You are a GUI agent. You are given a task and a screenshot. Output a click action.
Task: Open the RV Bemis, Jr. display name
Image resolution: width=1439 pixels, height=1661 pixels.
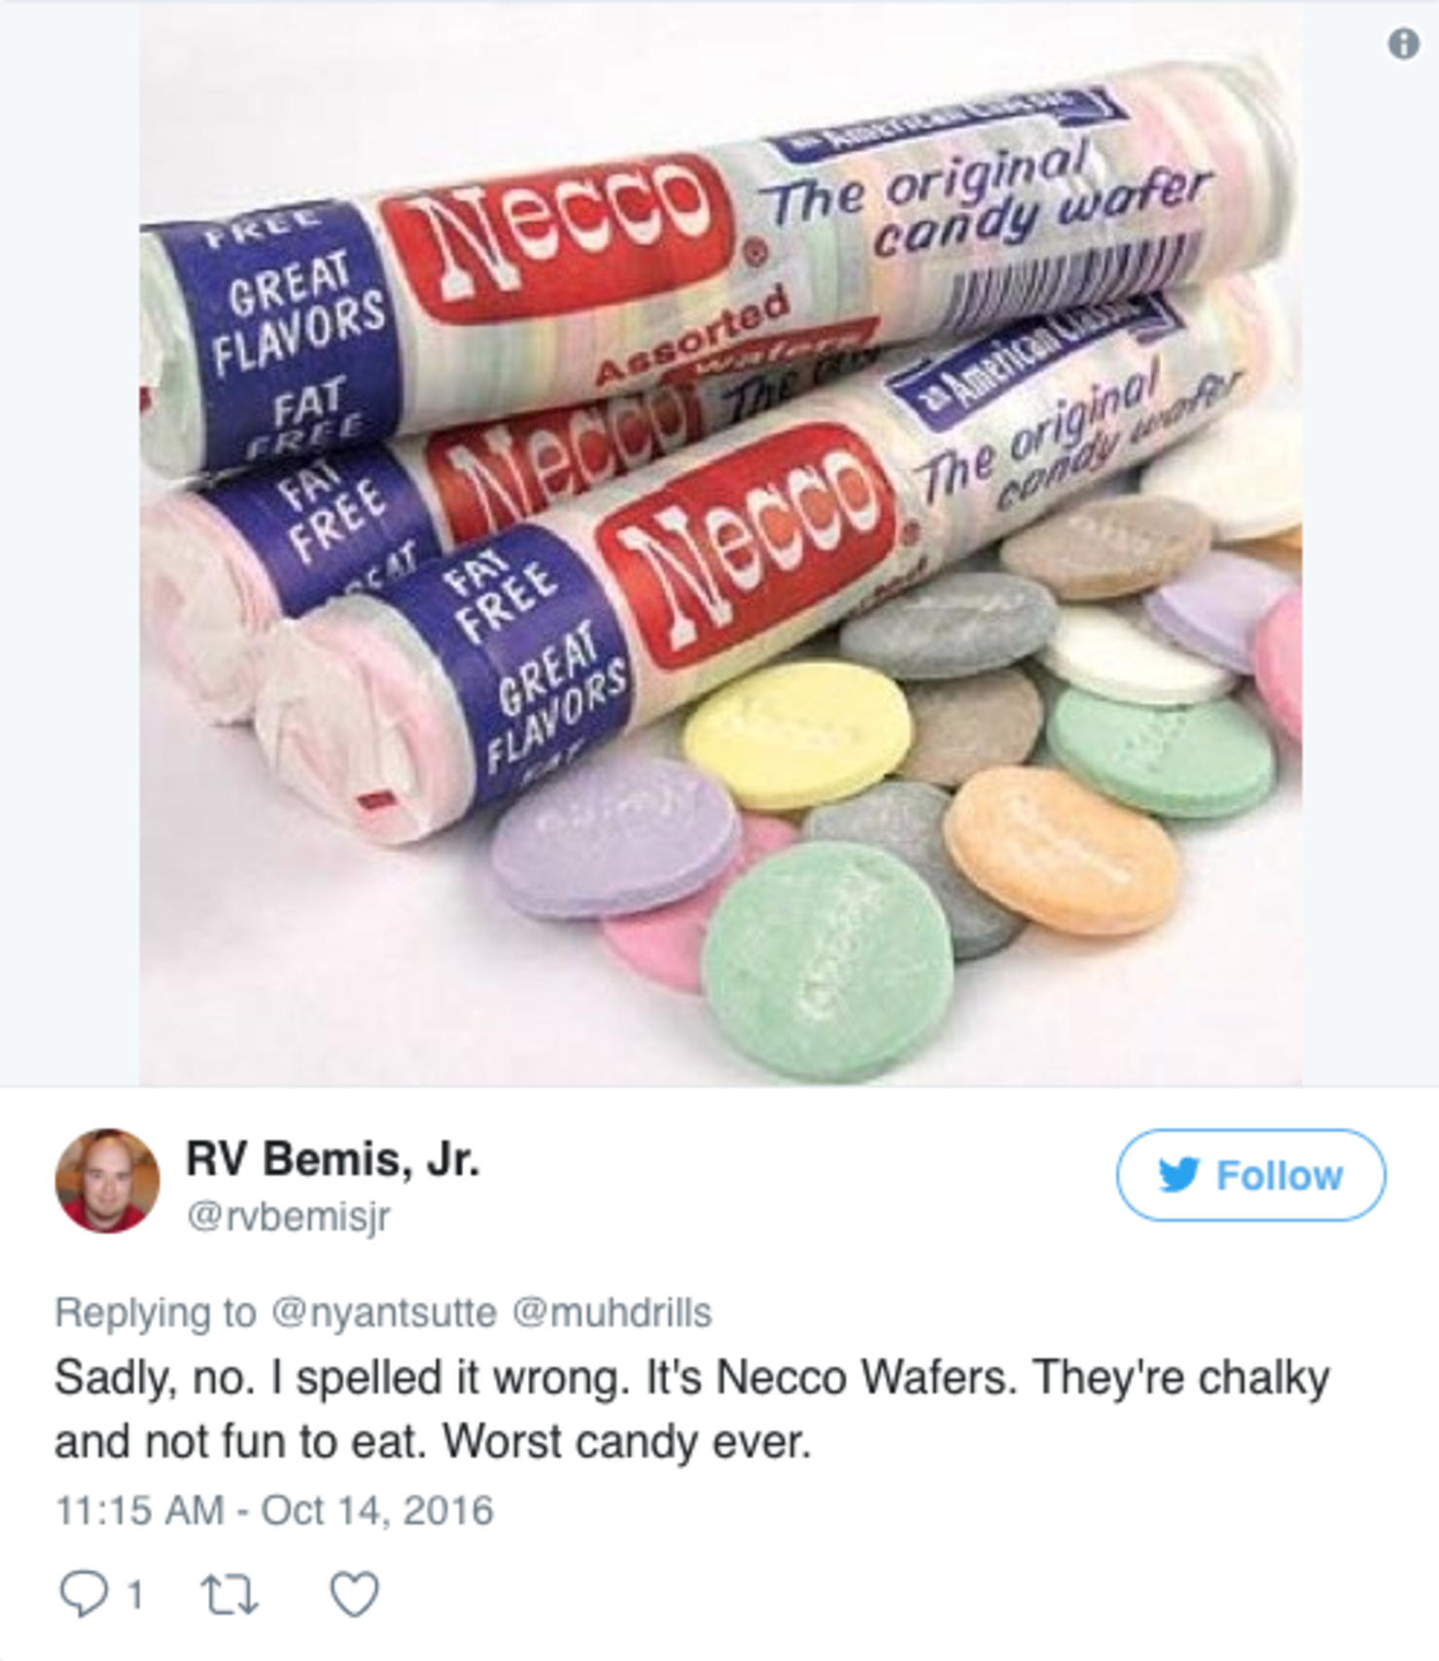333,1158
